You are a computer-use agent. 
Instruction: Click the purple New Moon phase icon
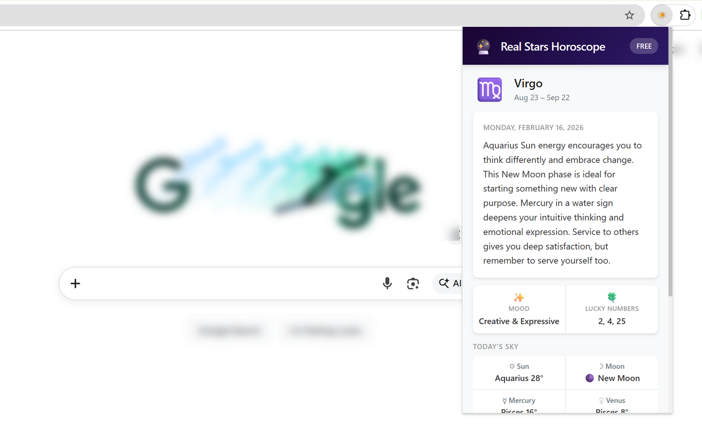pyautogui.click(x=590, y=378)
